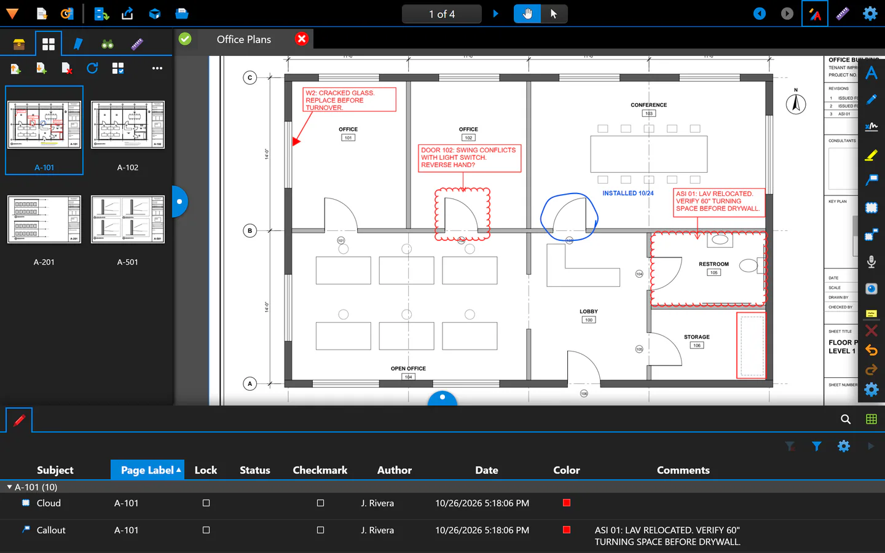
Task: Sort by the Page Label column header
Action: (147, 470)
